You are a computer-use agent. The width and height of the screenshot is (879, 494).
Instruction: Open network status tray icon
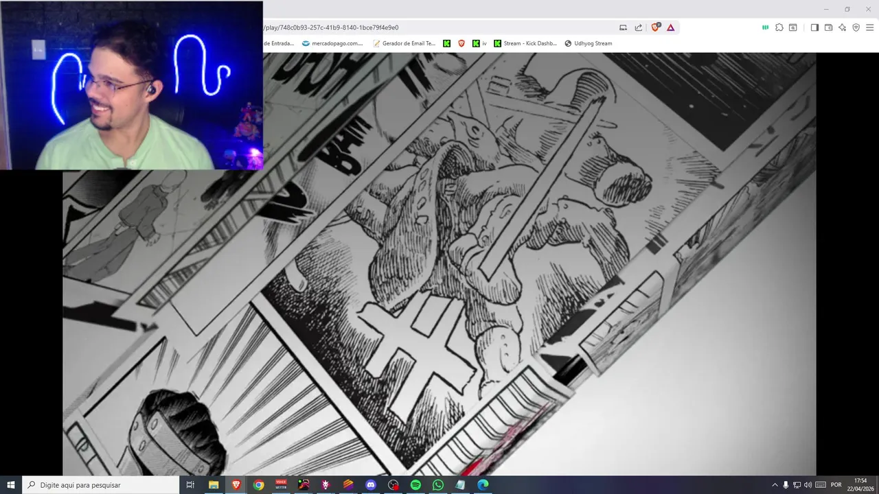coord(797,485)
